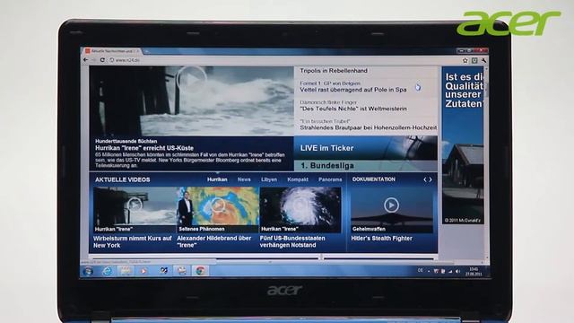This screenshot has height=323, width=574.
Task: Select the Kompakt video tab
Action: click(x=298, y=179)
